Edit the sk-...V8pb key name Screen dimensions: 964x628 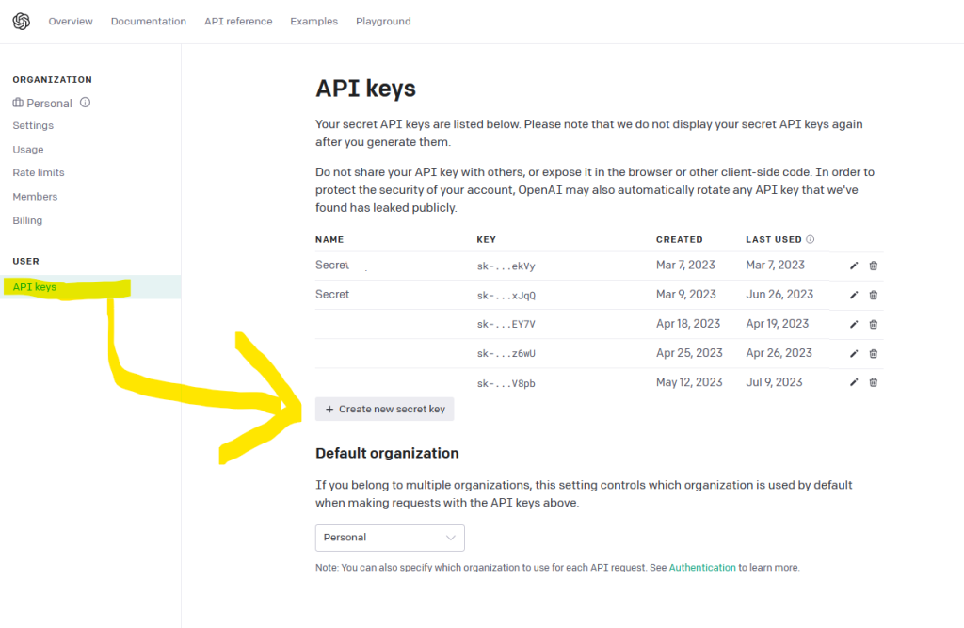(x=854, y=382)
